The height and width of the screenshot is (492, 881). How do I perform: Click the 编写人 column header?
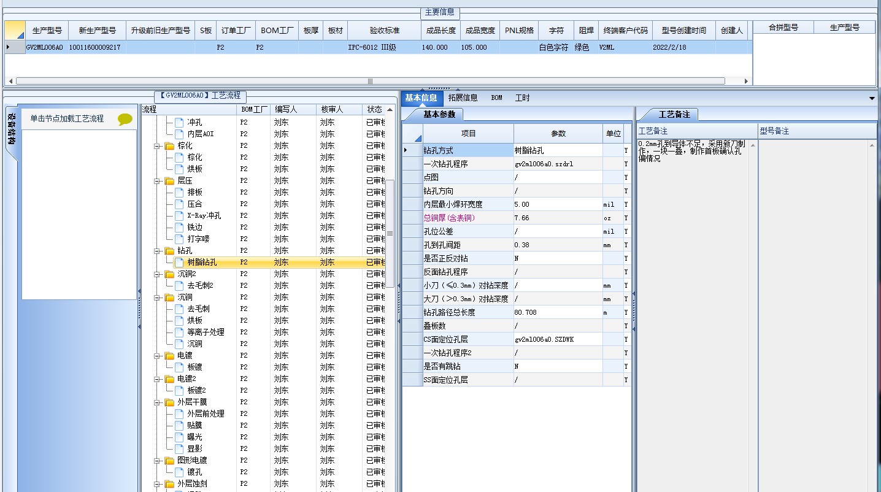point(293,109)
